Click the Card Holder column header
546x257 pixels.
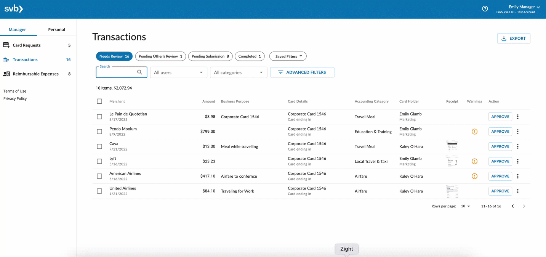409,101
